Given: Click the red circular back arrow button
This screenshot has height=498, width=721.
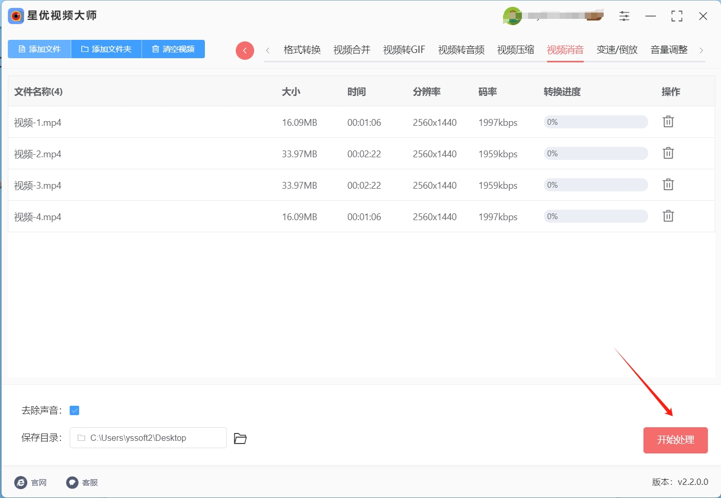Looking at the screenshot, I should (245, 50).
